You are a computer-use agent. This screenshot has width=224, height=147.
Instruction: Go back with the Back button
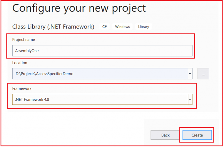(165, 135)
